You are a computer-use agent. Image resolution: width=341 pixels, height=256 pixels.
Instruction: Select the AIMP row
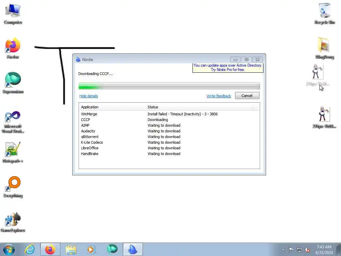coord(169,125)
